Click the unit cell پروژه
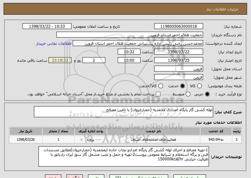Image resolution: width=251 pixels, height=178 pixels. click(91, 139)
